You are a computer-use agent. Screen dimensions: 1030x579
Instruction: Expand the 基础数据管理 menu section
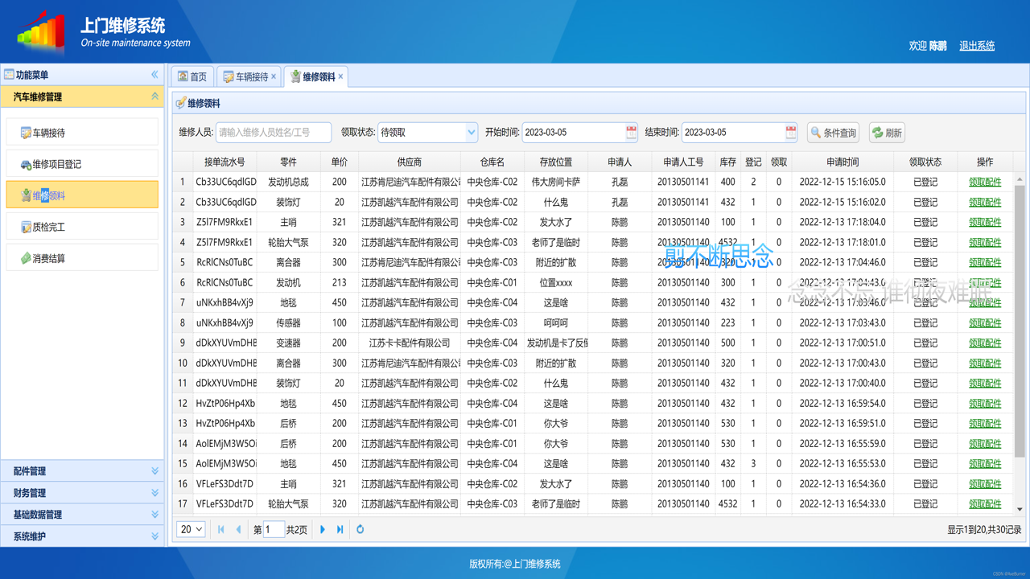coord(82,515)
